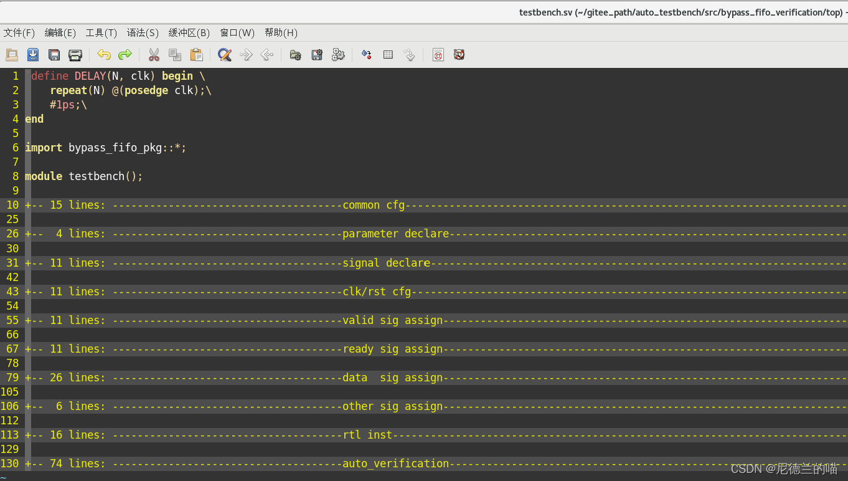Screen dimensions: 848x481
Task: Click the 'define DELAY(N, clk) begin' line
Action: pos(115,76)
